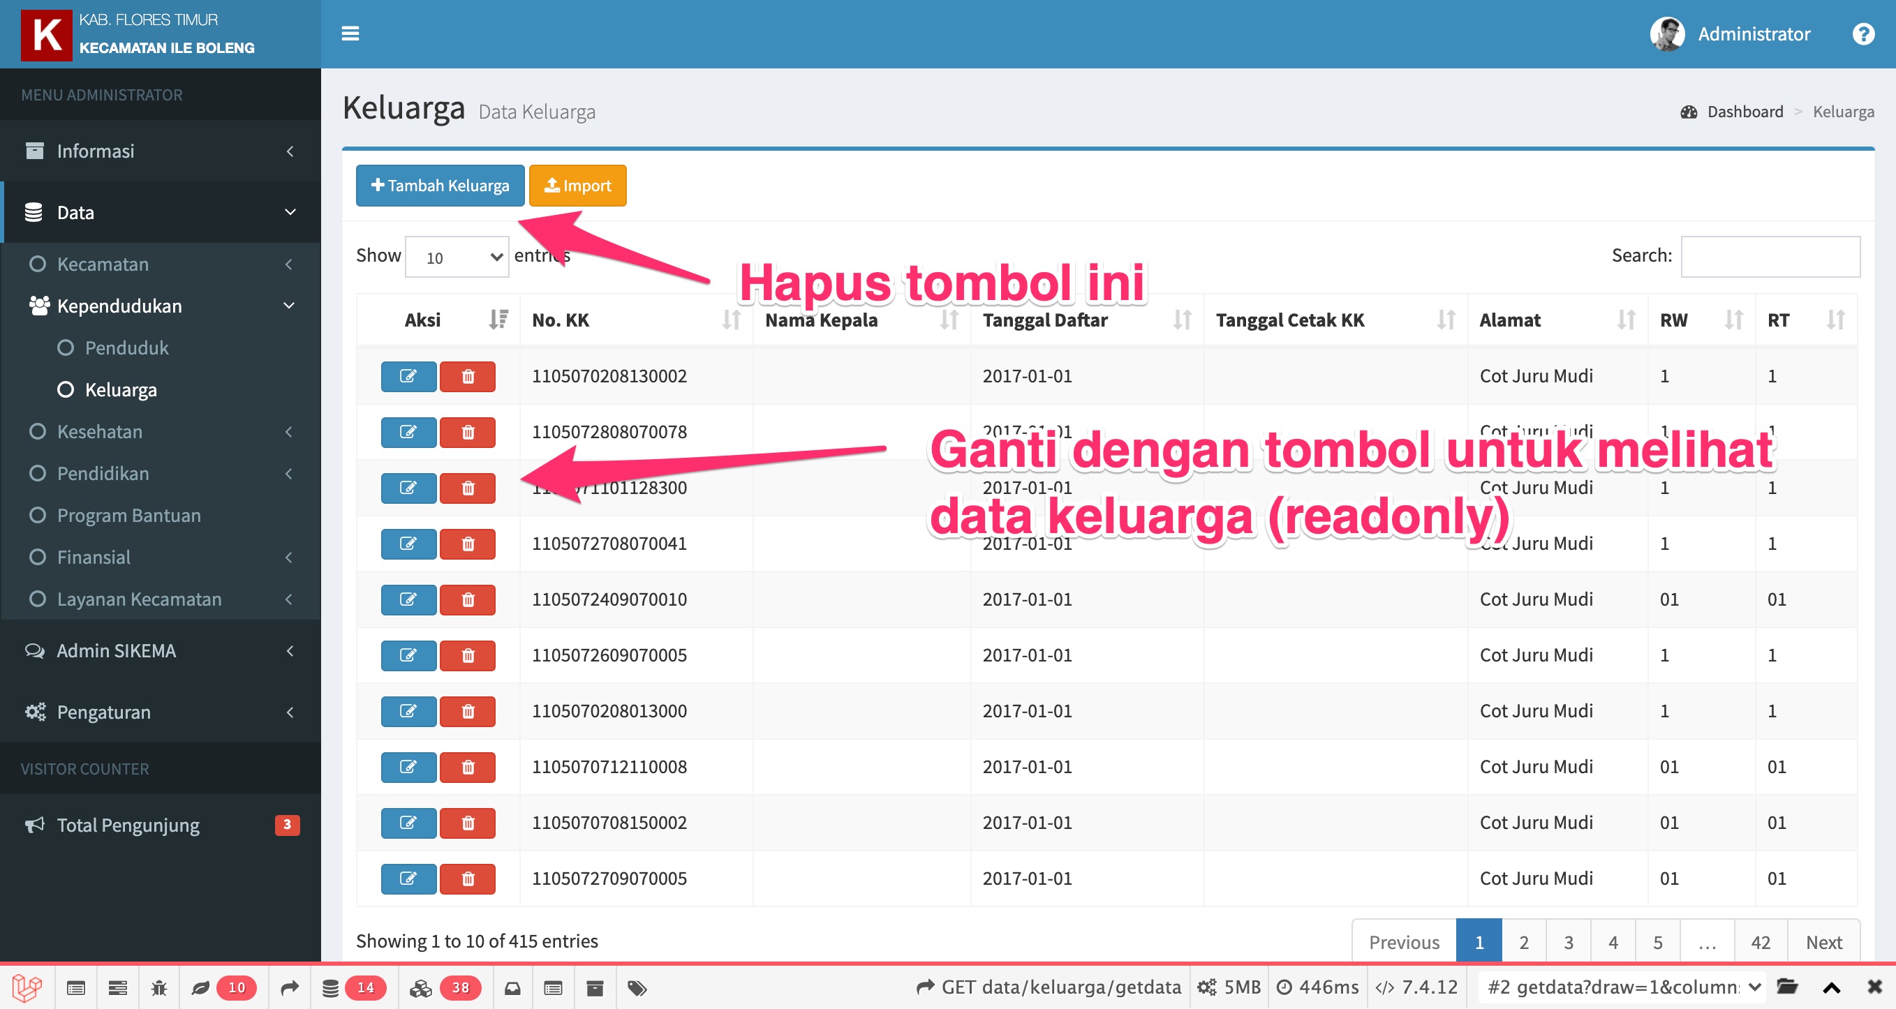
Task: Toggle sorting on the No. KK column
Action: coord(732,320)
